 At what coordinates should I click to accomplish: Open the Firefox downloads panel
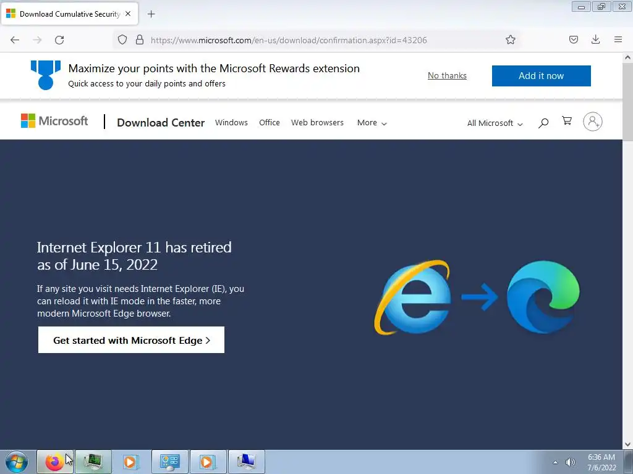(595, 39)
